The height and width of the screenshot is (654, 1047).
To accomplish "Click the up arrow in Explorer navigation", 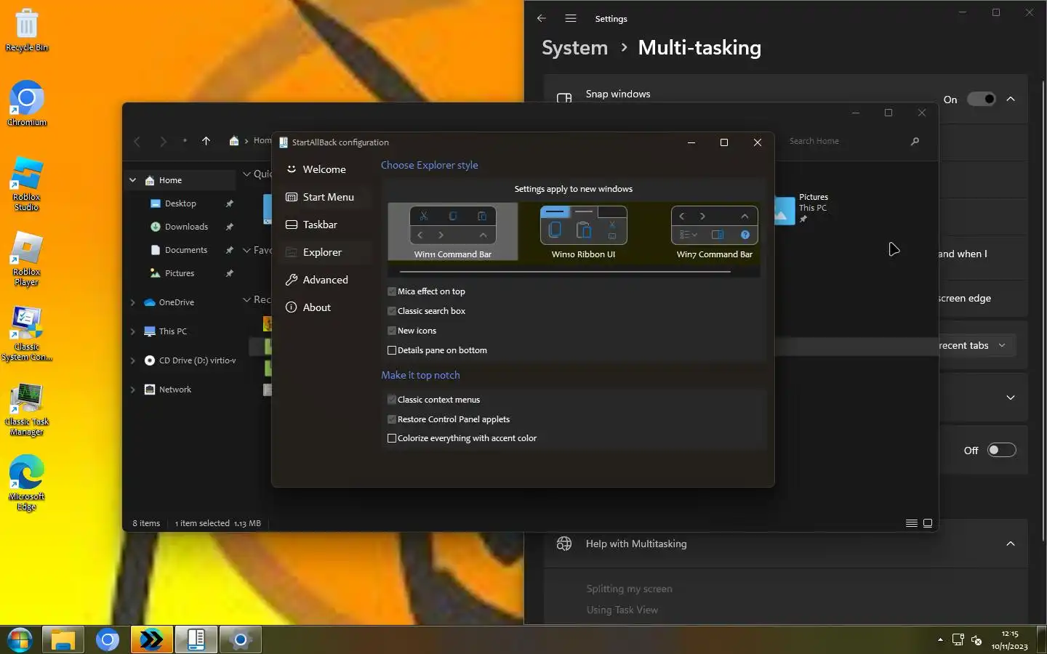I will coord(206,141).
